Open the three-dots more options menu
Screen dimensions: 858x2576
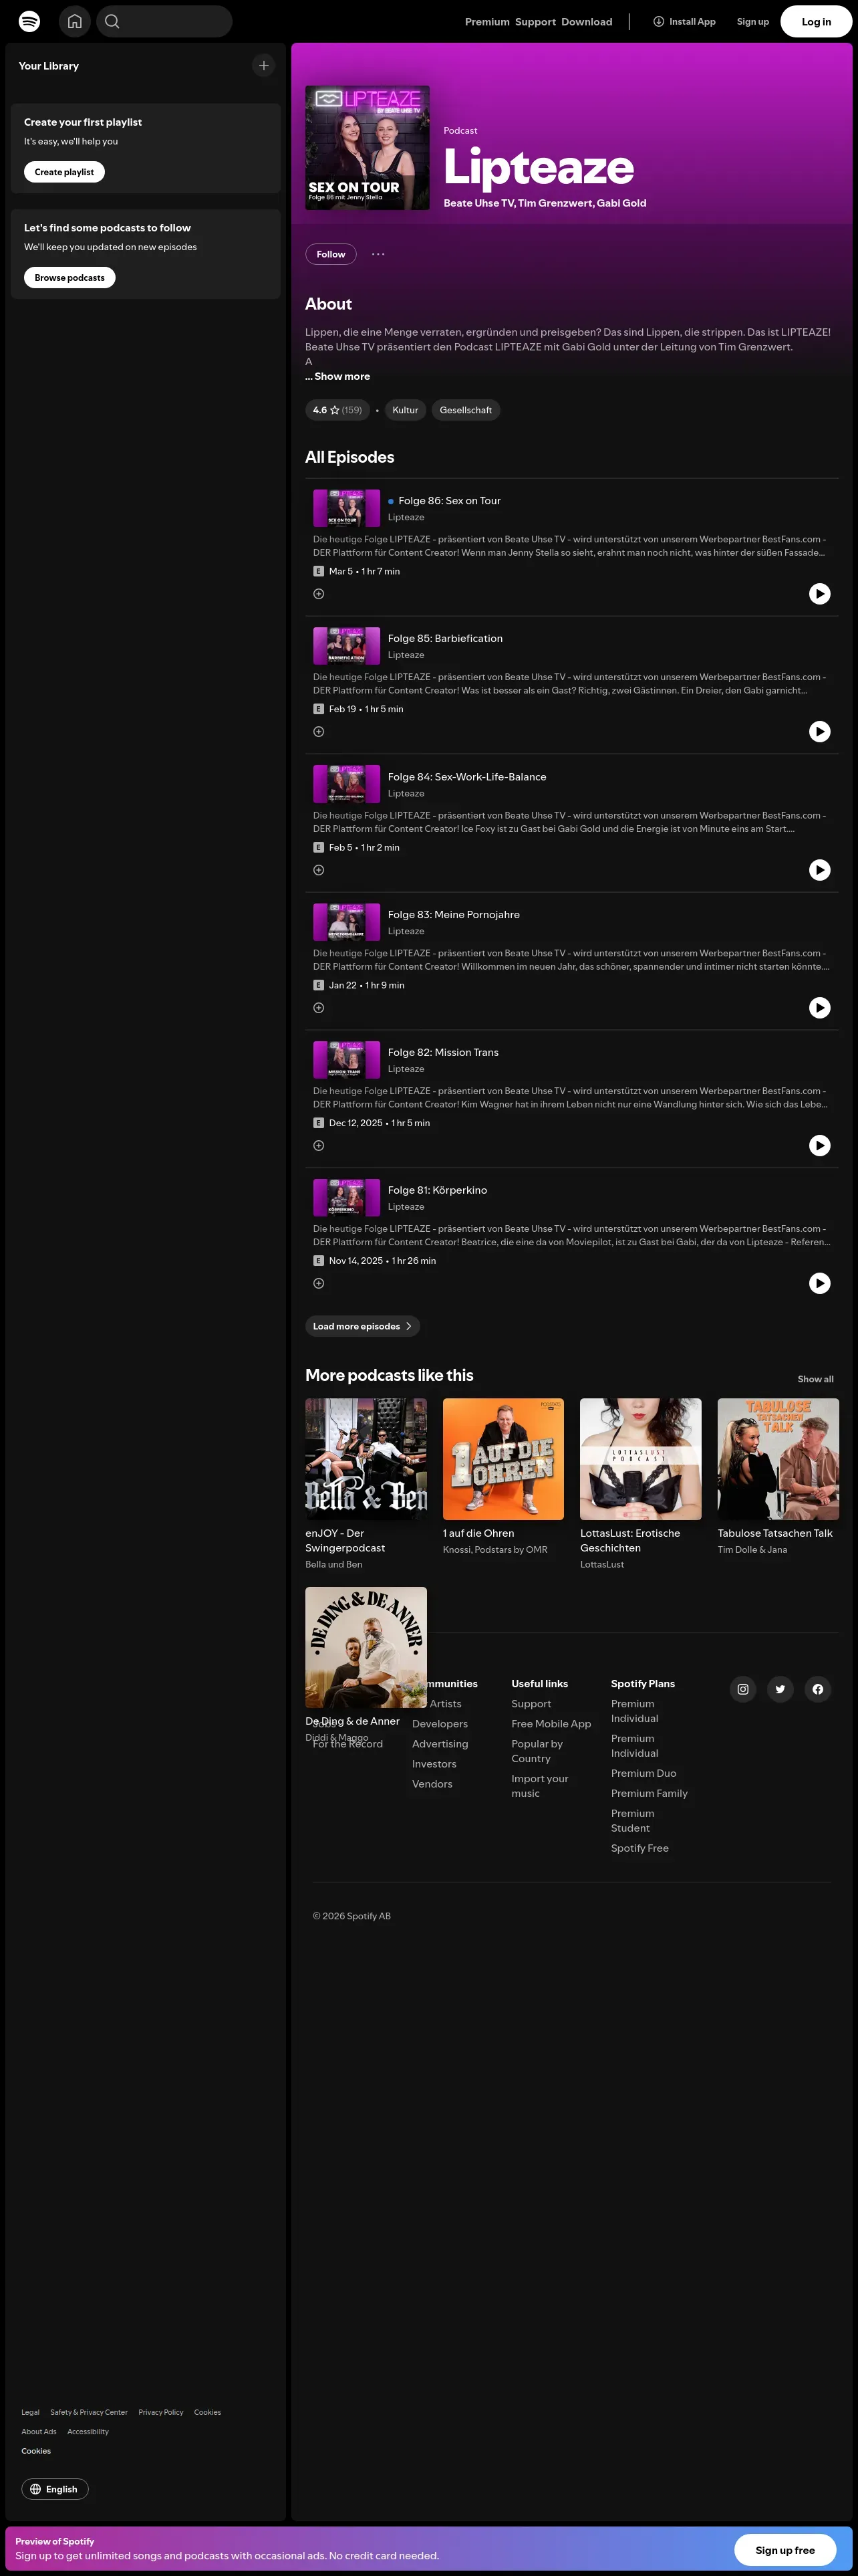[x=379, y=254]
